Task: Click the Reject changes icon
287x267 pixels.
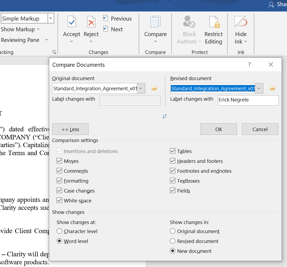Action: (91, 22)
